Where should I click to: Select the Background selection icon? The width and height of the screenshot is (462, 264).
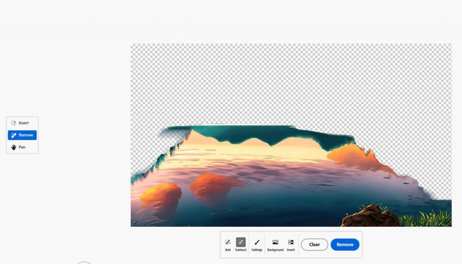tap(275, 245)
